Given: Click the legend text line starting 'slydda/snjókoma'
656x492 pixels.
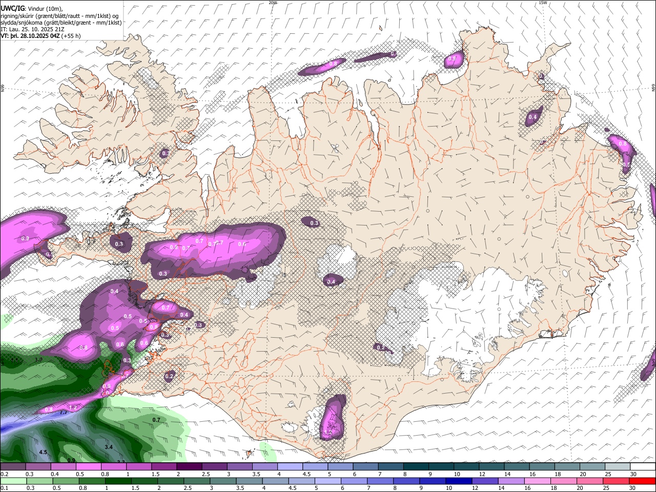Looking at the screenshot, I should pos(61,23).
